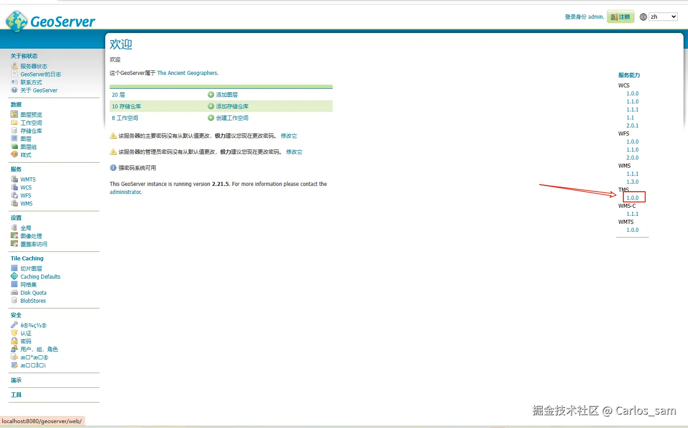This screenshot has width=688, height=428.
Task: Open The Ancient Geographers link
Action: click(187, 73)
